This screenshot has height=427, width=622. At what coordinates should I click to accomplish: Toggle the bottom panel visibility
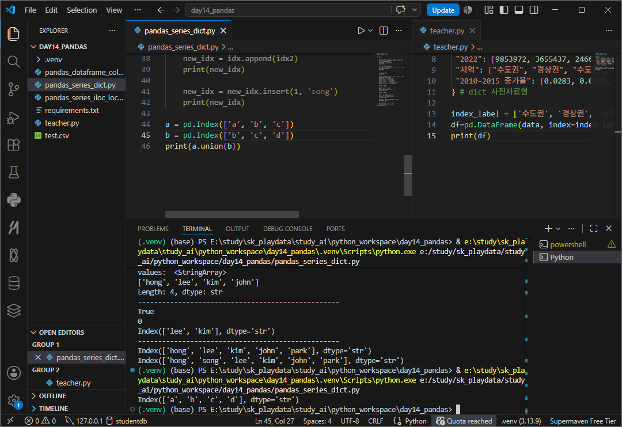519,10
